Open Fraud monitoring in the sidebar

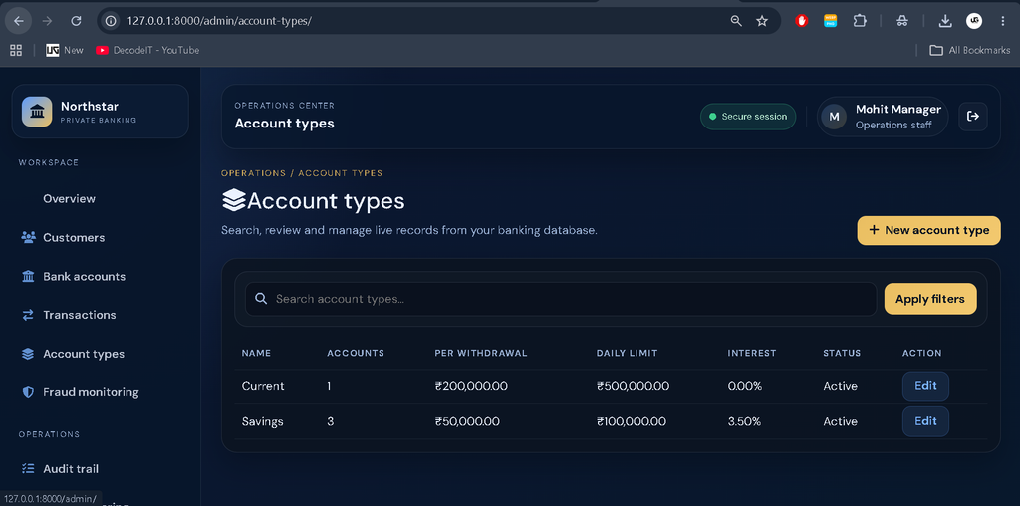(x=91, y=392)
